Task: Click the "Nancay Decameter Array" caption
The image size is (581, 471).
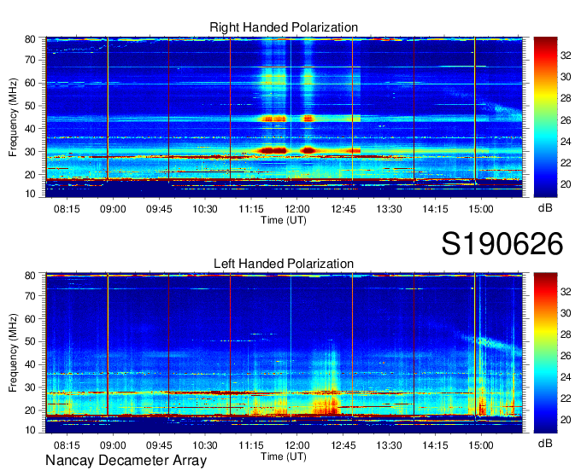Action: (126, 461)
